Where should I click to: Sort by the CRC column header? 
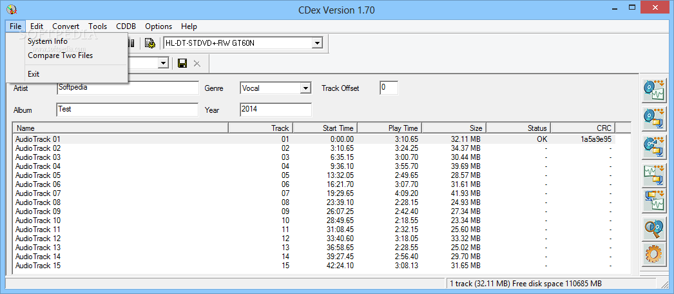(583, 128)
